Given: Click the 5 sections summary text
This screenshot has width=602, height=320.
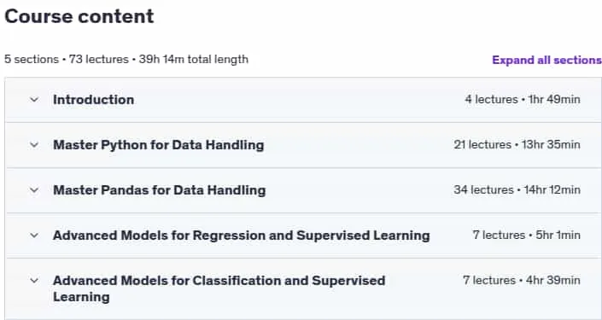Looking at the screenshot, I should [x=32, y=60].
